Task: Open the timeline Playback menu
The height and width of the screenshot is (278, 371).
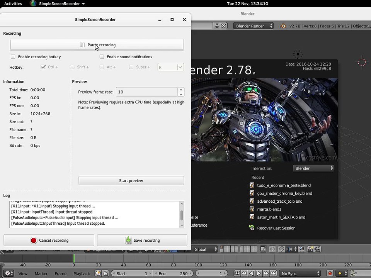Action: coord(82,273)
